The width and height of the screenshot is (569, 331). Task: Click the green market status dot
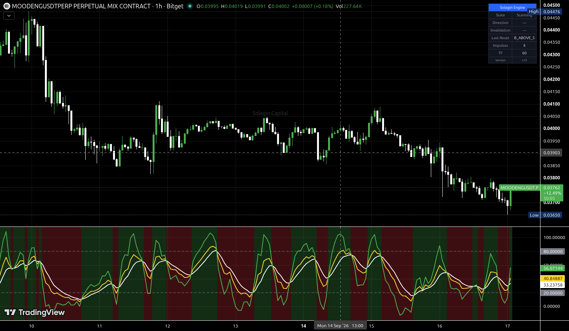coord(190,6)
